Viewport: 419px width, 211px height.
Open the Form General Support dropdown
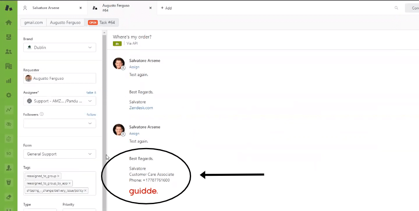click(60, 154)
